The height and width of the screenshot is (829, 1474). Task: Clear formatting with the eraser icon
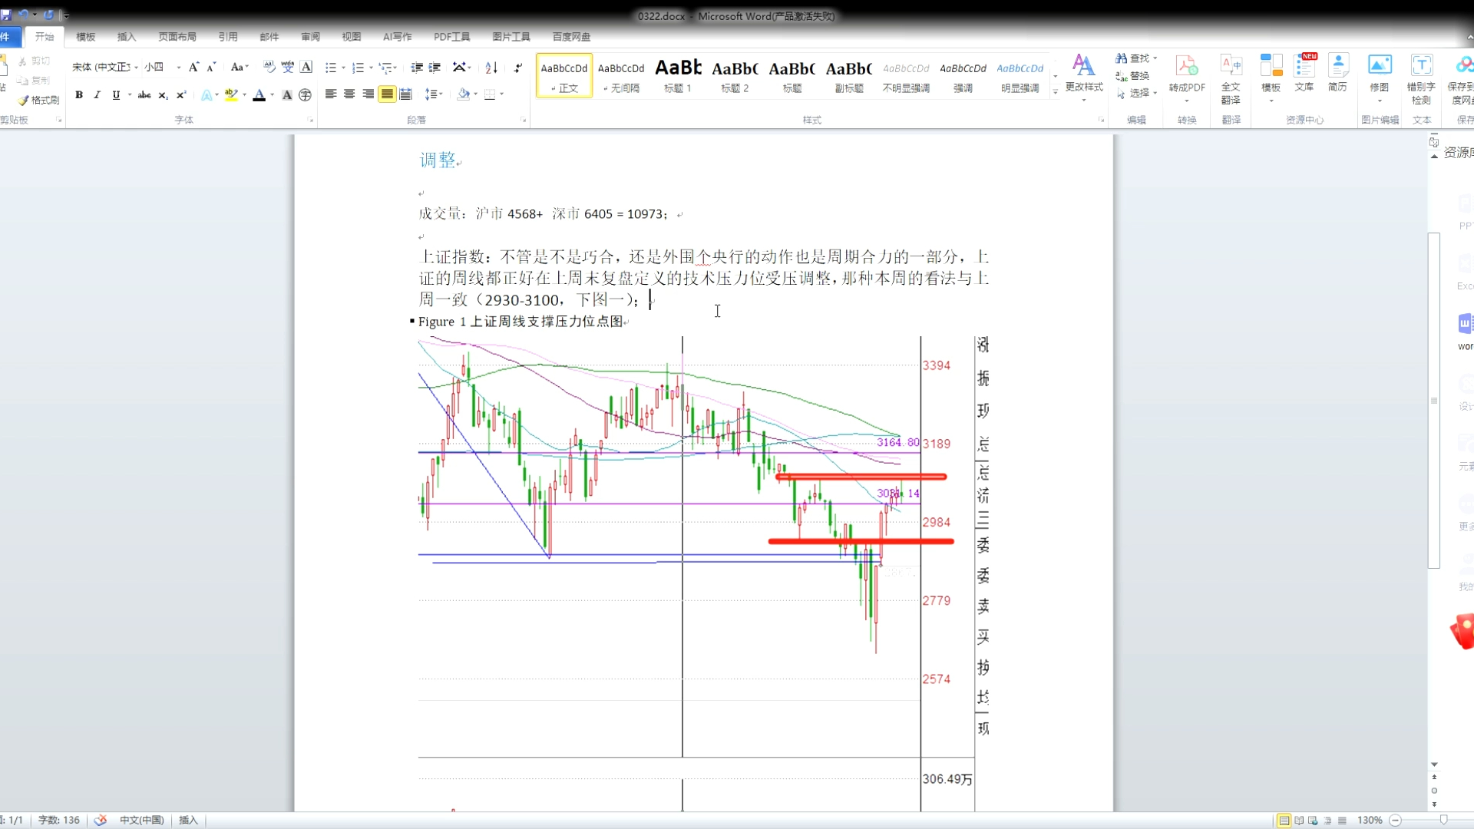click(x=269, y=68)
